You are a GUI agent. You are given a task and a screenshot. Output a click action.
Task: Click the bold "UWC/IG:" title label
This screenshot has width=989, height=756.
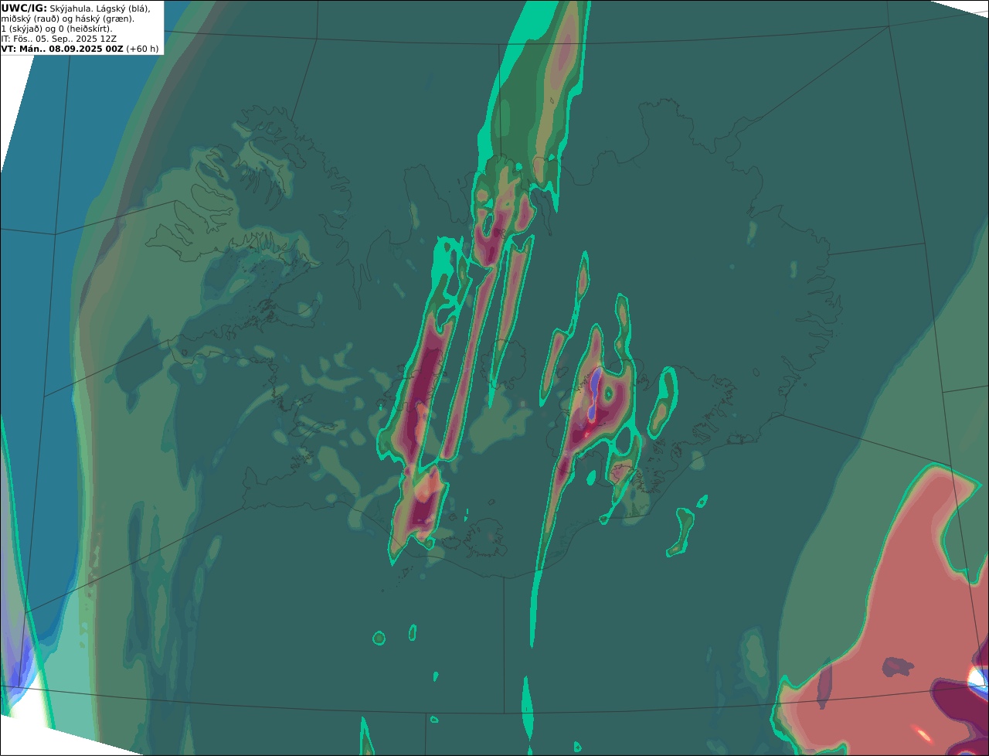point(24,8)
